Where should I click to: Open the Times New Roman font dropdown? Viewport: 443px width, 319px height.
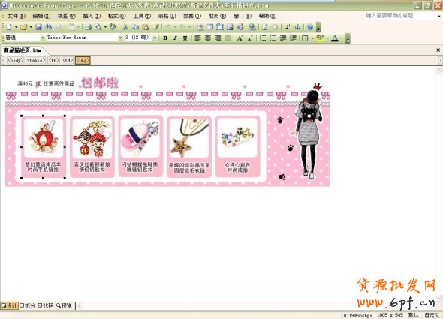pyautogui.click(x=121, y=38)
